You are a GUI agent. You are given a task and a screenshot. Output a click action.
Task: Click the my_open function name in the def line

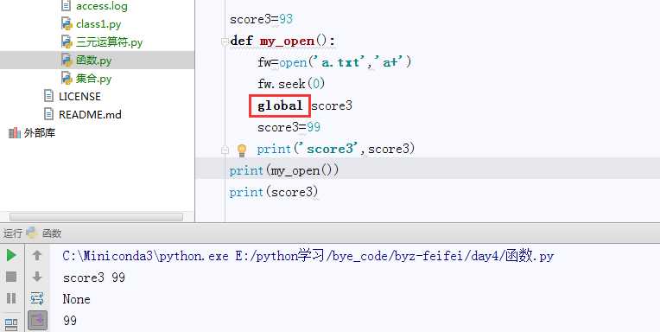tap(287, 41)
